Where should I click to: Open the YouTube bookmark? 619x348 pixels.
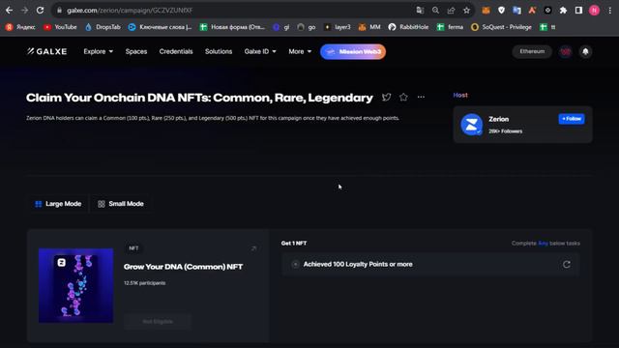tap(60, 27)
